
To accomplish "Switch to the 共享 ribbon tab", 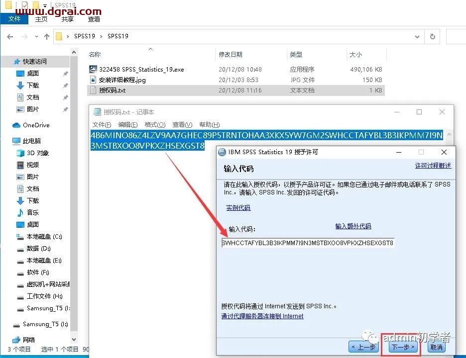I will [x=68, y=19].
